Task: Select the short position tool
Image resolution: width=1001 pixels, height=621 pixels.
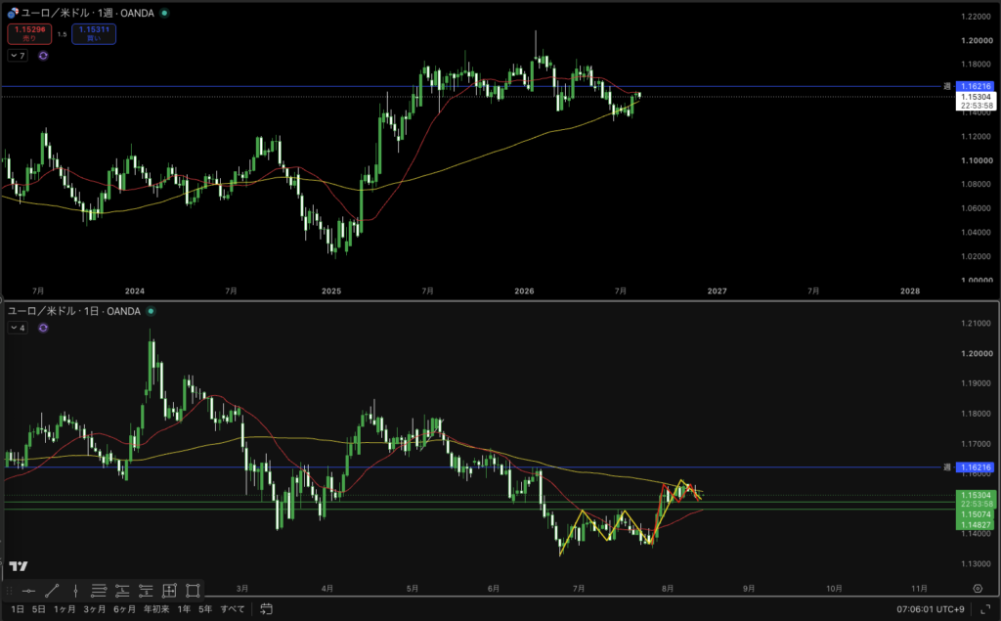Action: point(146,591)
